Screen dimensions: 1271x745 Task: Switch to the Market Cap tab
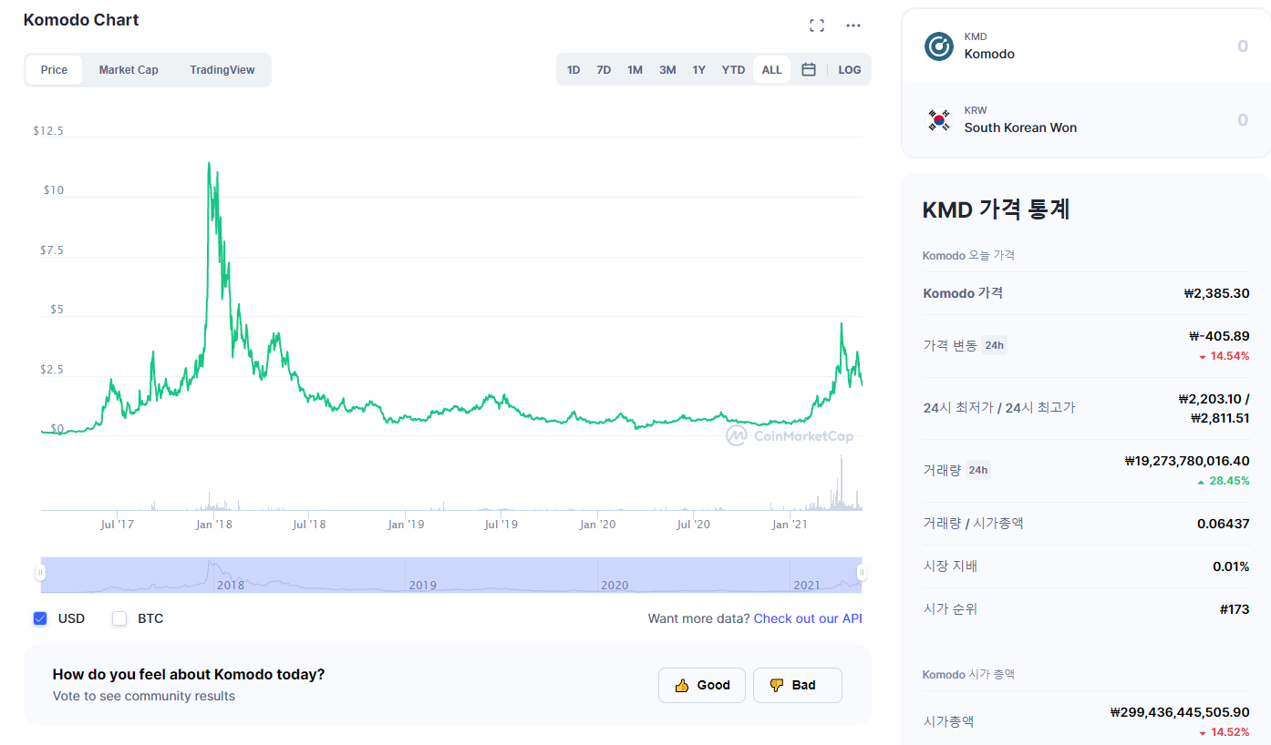pos(129,70)
